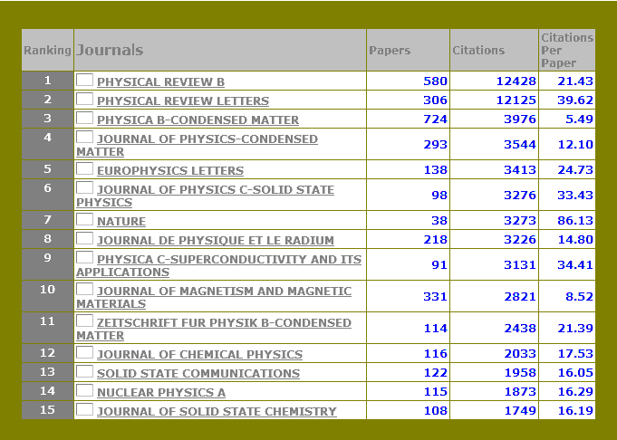
Task: Tick the checkbox for Physical Review B
Action: [84, 80]
